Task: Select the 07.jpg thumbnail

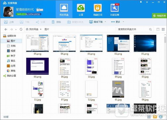Action: pos(64,89)
